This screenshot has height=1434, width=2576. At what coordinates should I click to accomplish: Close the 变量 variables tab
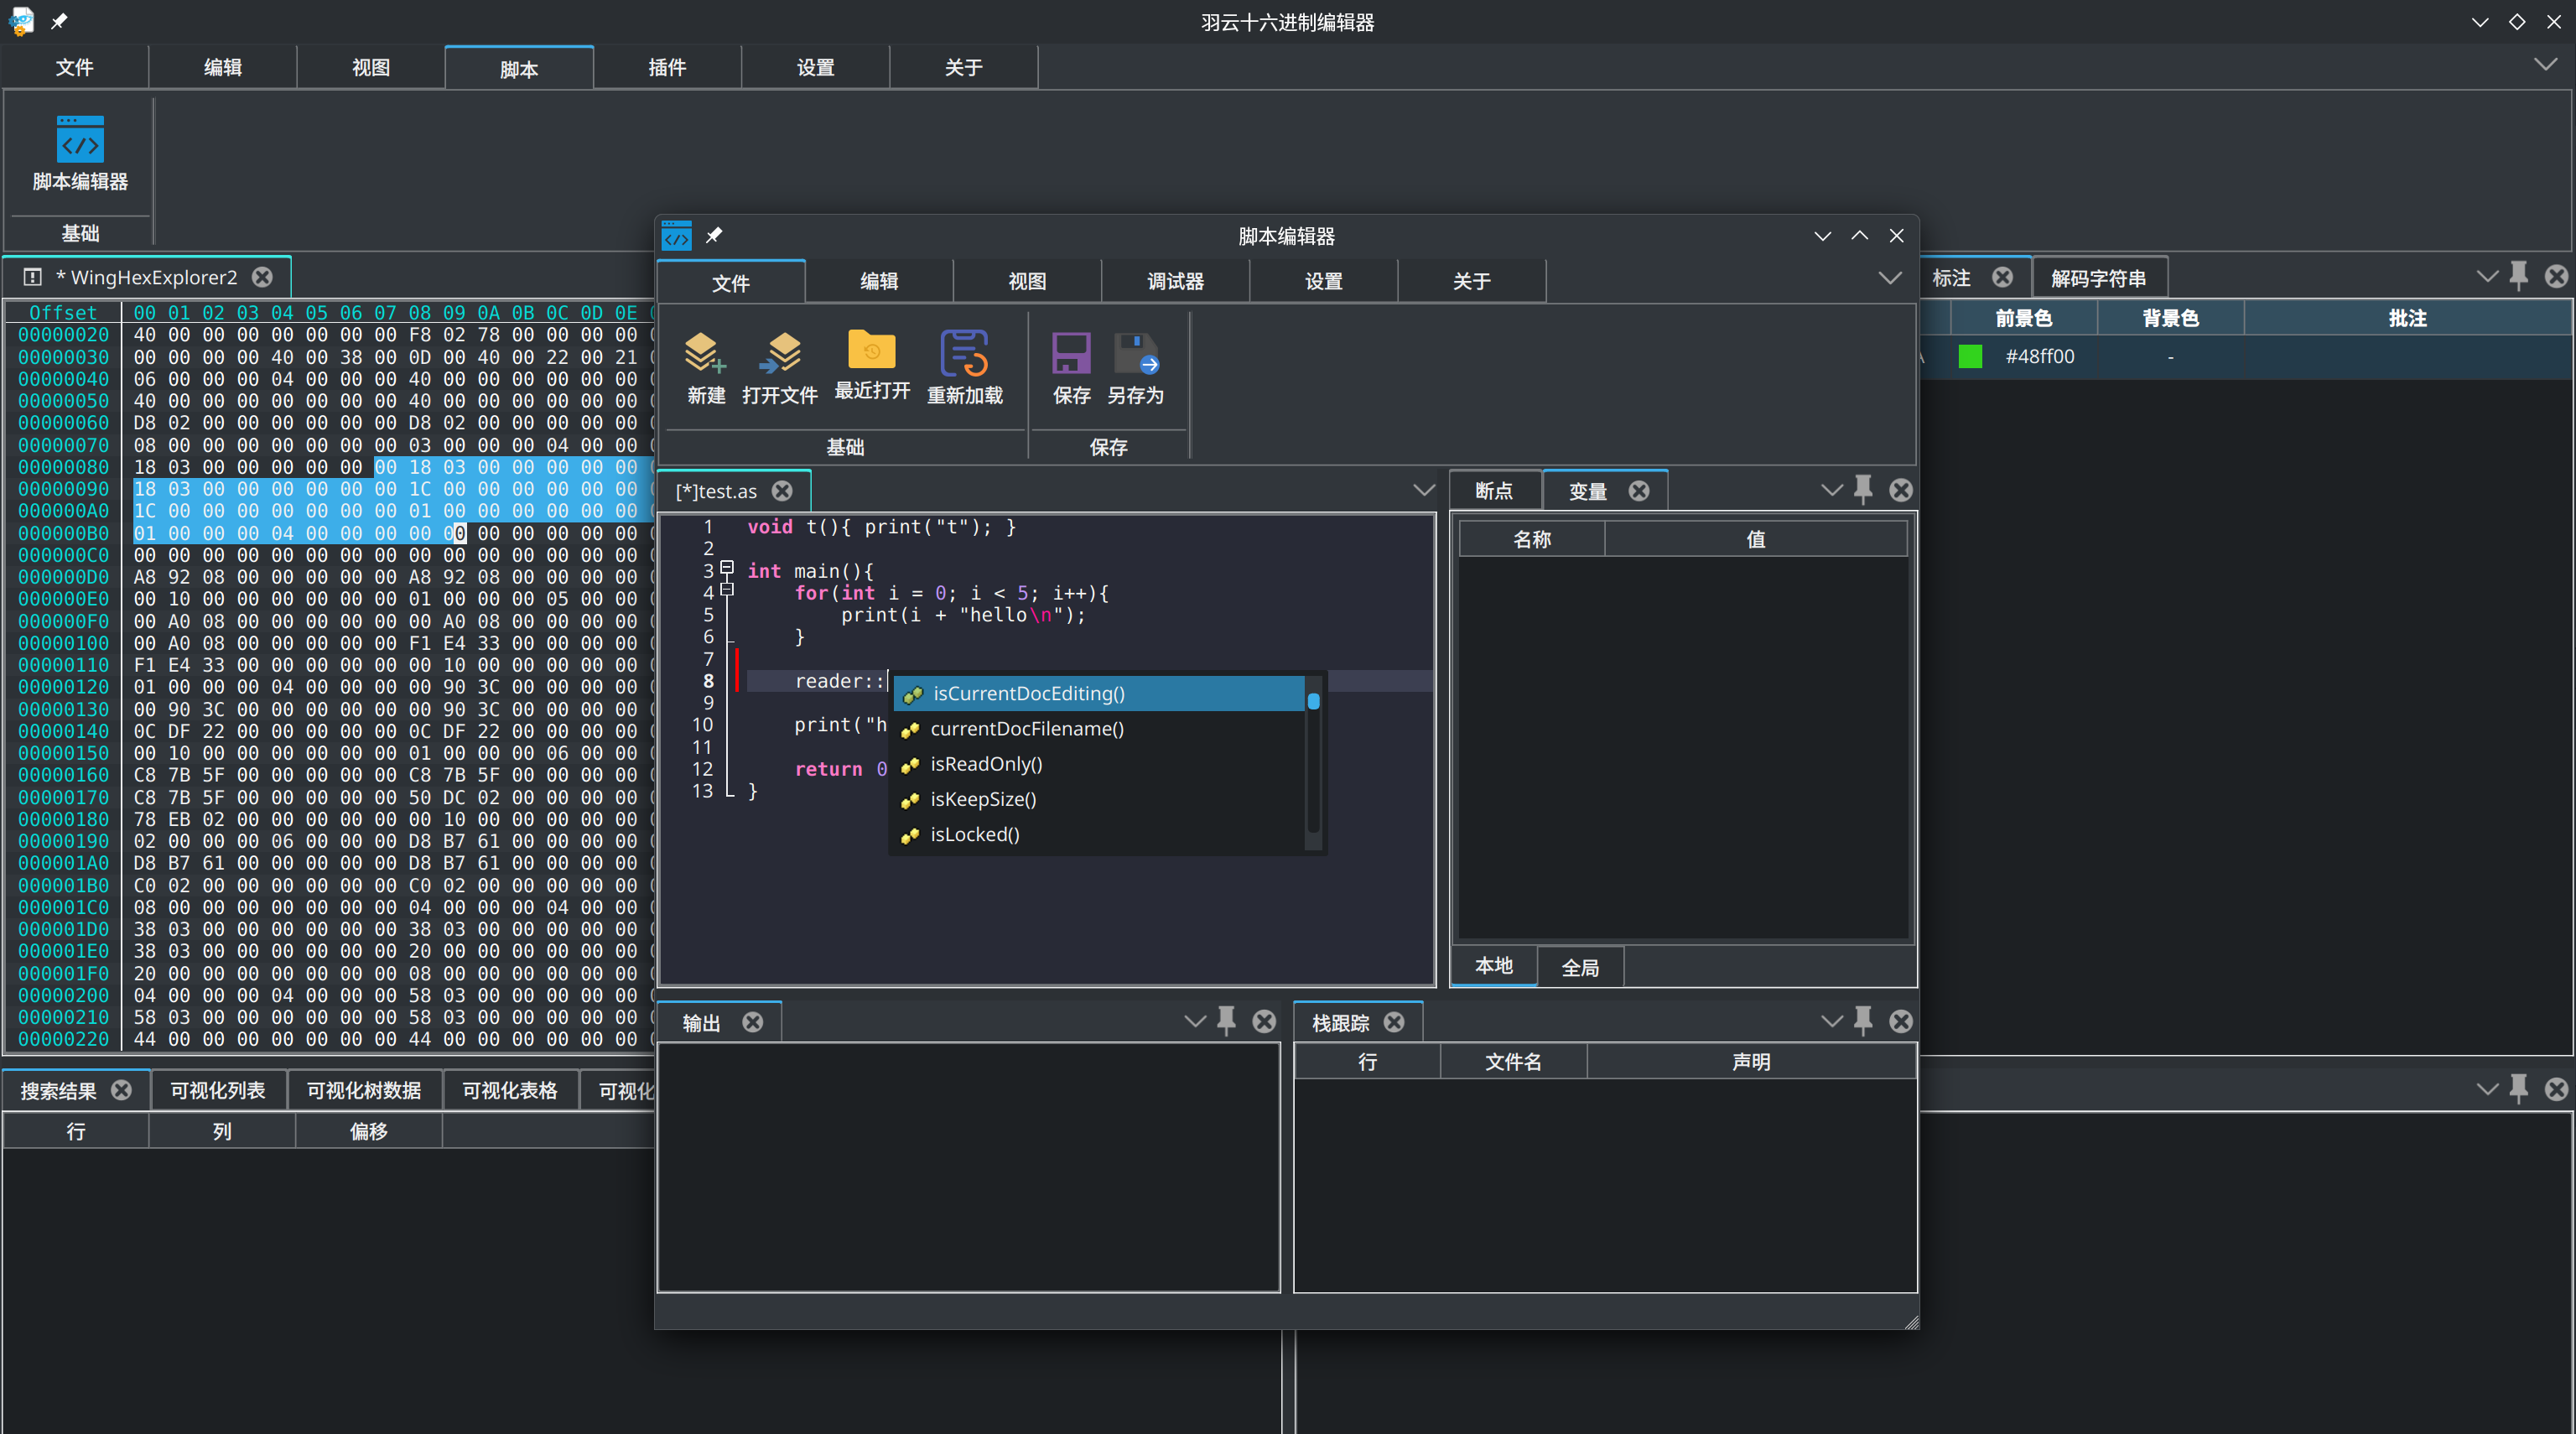click(1639, 491)
